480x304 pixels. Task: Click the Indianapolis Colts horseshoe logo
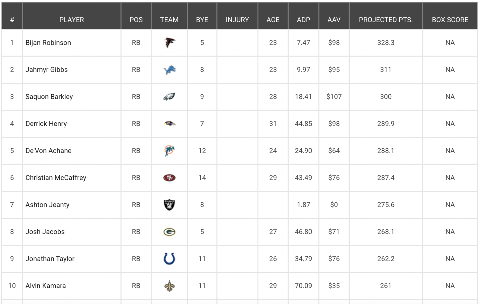coord(169,259)
